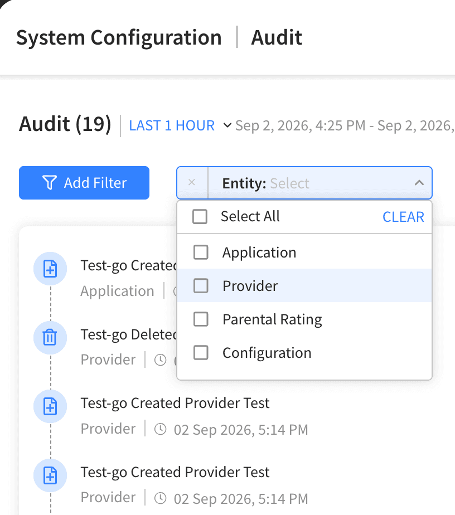Remove the Entity filter with the X
The width and height of the screenshot is (455, 515).
(x=192, y=183)
